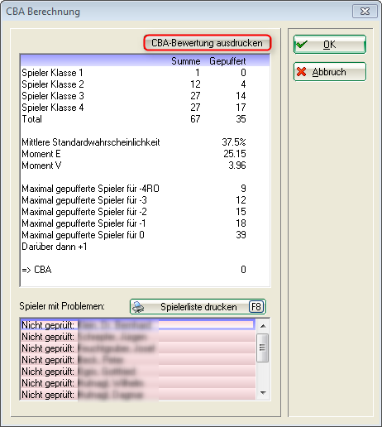Screen dimensions: 382x427
Task: Click the Summe column header
Action: click(186, 61)
